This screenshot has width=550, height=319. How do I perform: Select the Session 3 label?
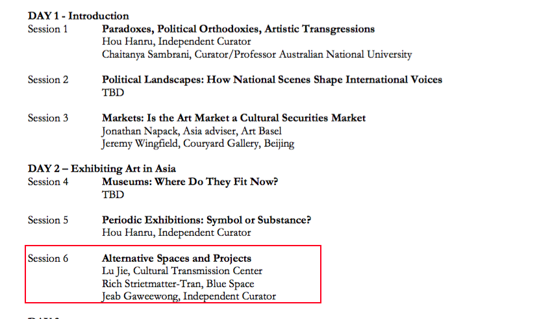[x=48, y=118]
